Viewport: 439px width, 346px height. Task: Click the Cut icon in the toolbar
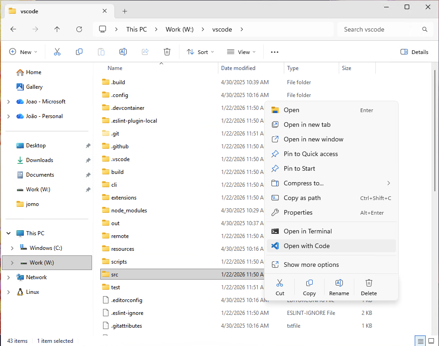pos(57,52)
